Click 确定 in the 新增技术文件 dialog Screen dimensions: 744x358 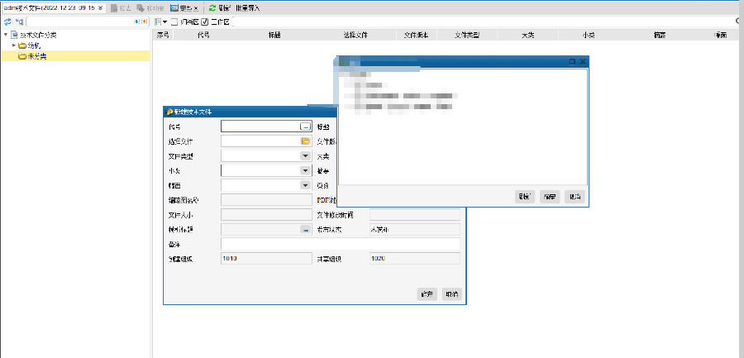click(427, 294)
